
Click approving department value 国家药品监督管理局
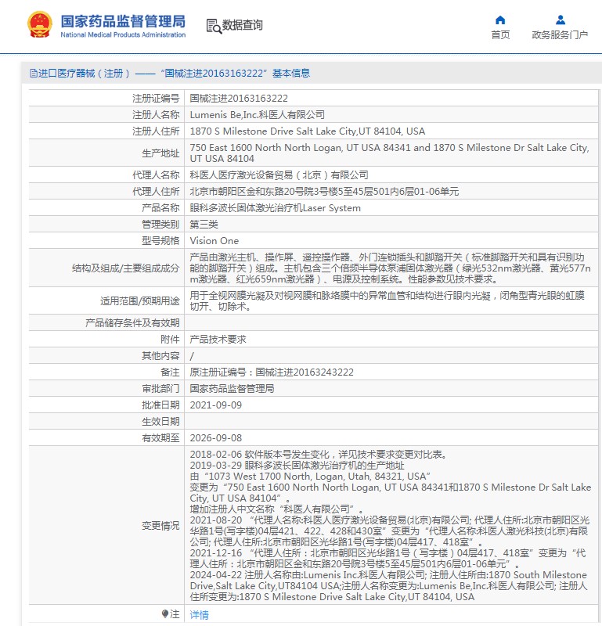tap(232, 388)
